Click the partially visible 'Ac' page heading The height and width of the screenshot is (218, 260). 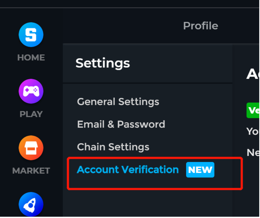click(x=253, y=74)
